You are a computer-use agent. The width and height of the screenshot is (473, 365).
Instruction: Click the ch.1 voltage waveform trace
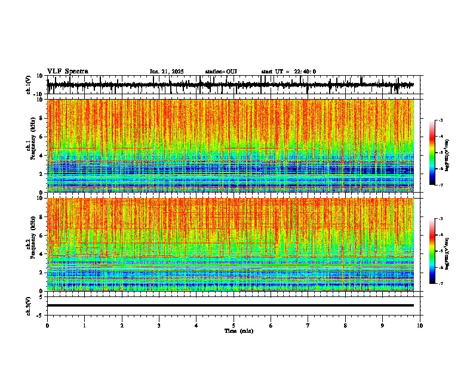[x=230, y=85]
